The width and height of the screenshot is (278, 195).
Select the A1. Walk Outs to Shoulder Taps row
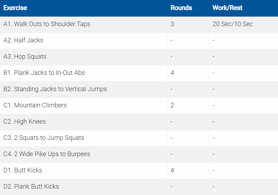[x=47, y=24]
